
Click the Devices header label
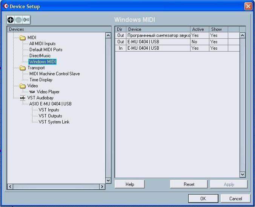tap(17, 29)
